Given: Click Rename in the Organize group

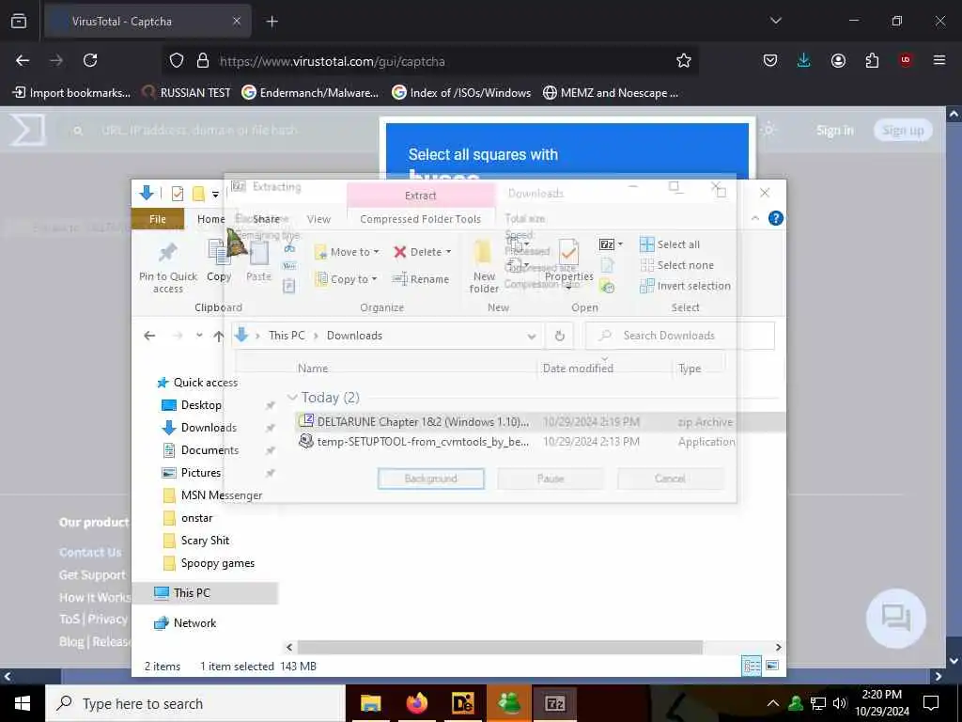Looking at the screenshot, I should [420, 279].
